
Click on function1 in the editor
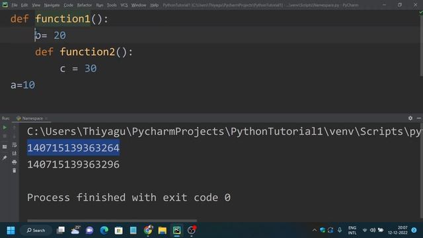click(x=63, y=19)
